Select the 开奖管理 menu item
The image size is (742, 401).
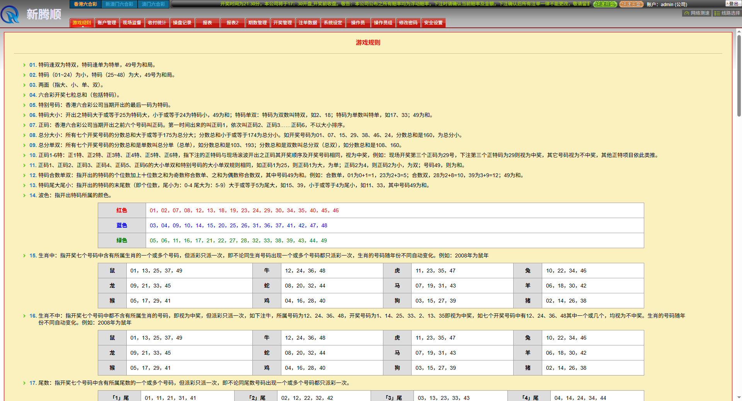283,23
